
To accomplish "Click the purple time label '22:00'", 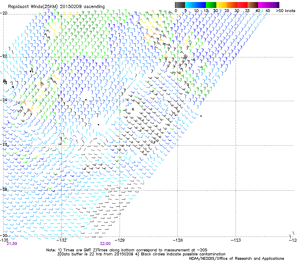I will click(105, 244).
